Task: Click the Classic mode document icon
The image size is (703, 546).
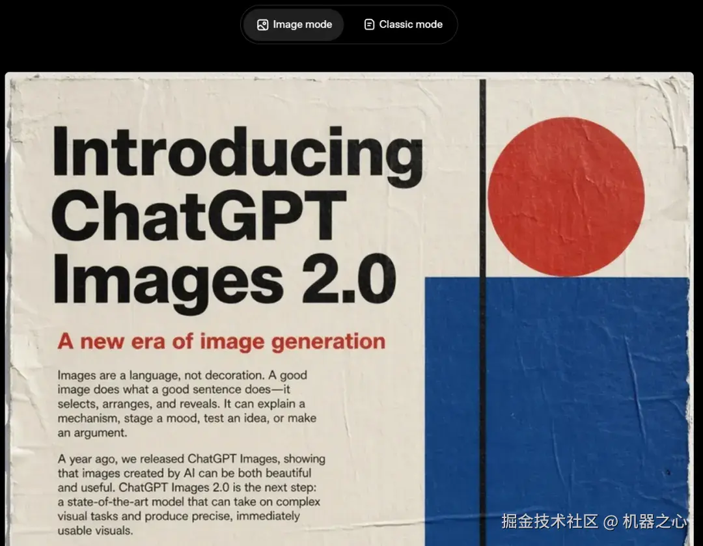Action: pyautogui.click(x=369, y=25)
